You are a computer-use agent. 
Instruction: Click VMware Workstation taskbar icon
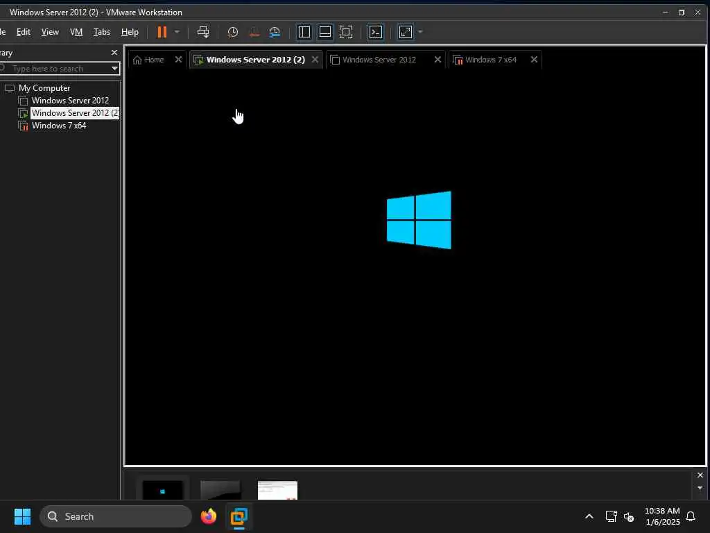(x=239, y=516)
